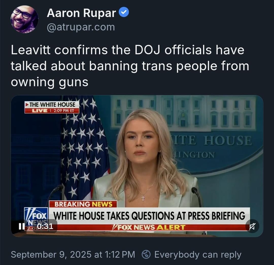Click the Fox News logo in the video
Viewport: 274px width, 265px height.
(36, 216)
